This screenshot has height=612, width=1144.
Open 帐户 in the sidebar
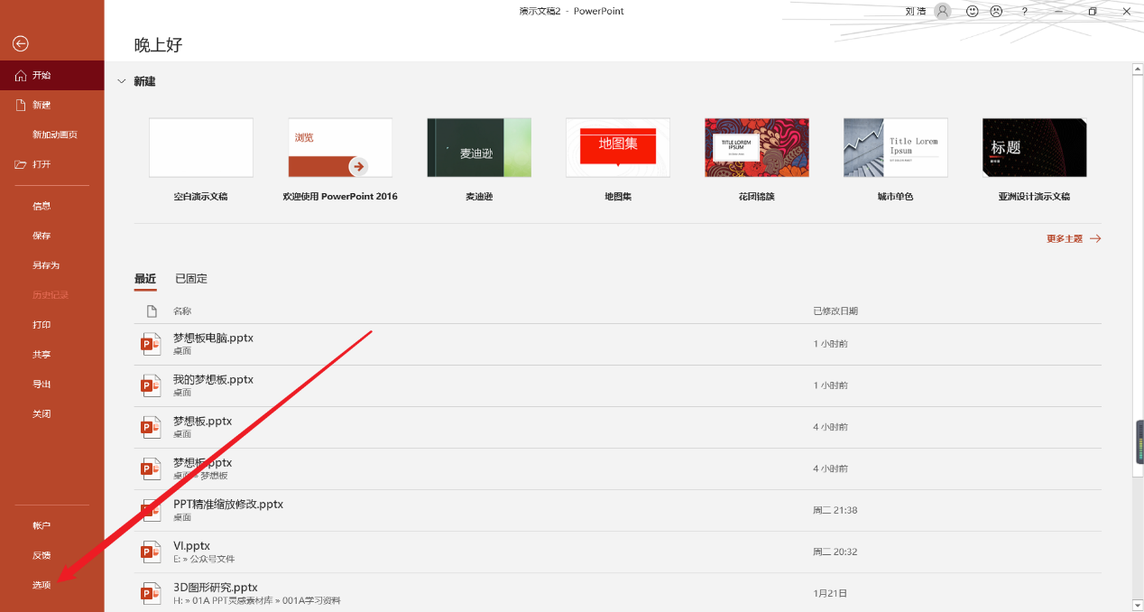tap(52, 525)
